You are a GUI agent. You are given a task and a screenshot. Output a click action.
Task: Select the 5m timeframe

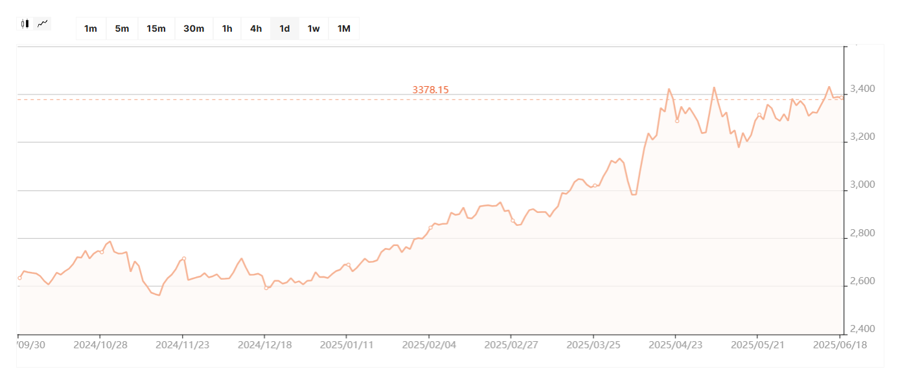pos(122,28)
